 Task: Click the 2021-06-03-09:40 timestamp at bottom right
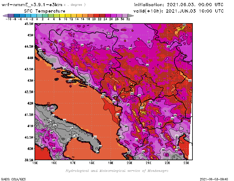[215, 179]
